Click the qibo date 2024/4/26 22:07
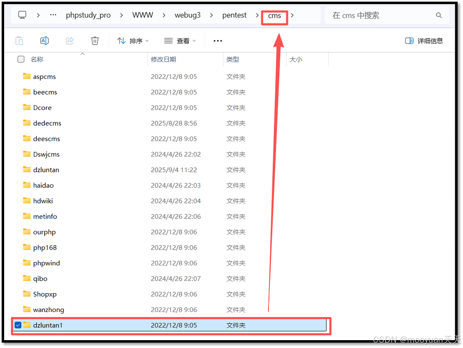The image size is (463, 348). (176, 279)
